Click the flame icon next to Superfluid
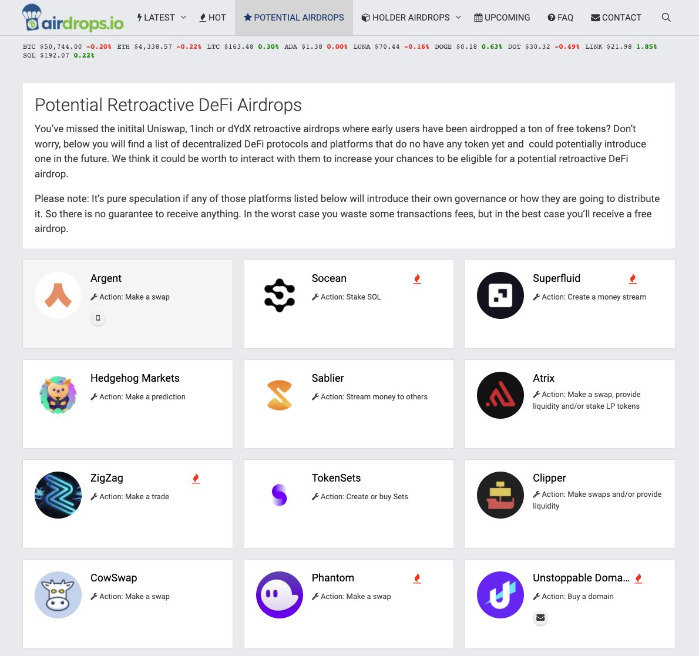The width and height of the screenshot is (699, 656). (633, 279)
